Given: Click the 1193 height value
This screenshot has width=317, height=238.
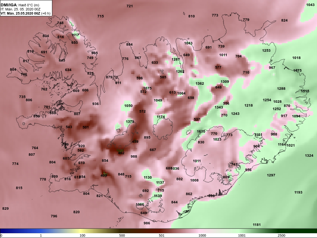Looking at the screenshot, I should (x=298, y=192).
